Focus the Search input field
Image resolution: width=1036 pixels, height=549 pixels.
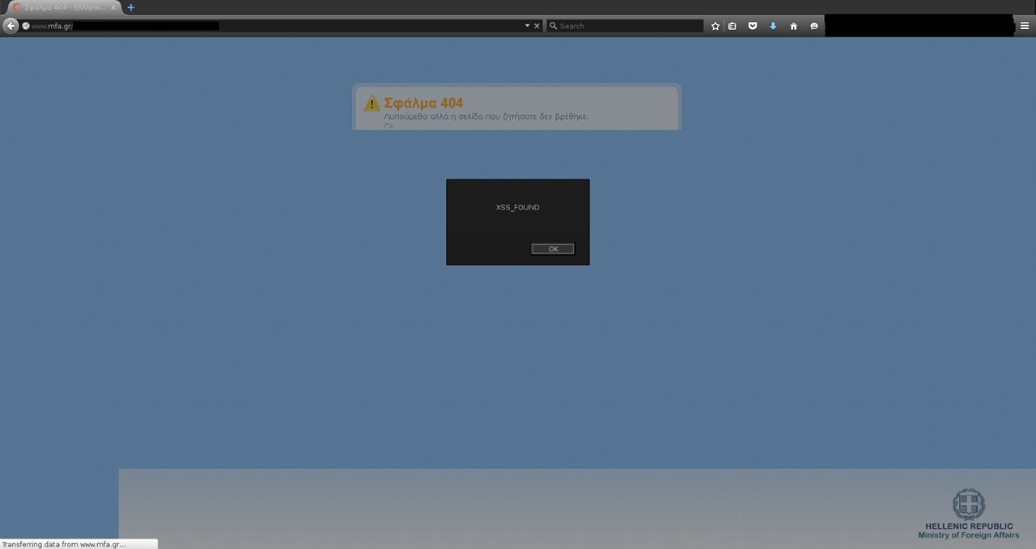coord(629,26)
